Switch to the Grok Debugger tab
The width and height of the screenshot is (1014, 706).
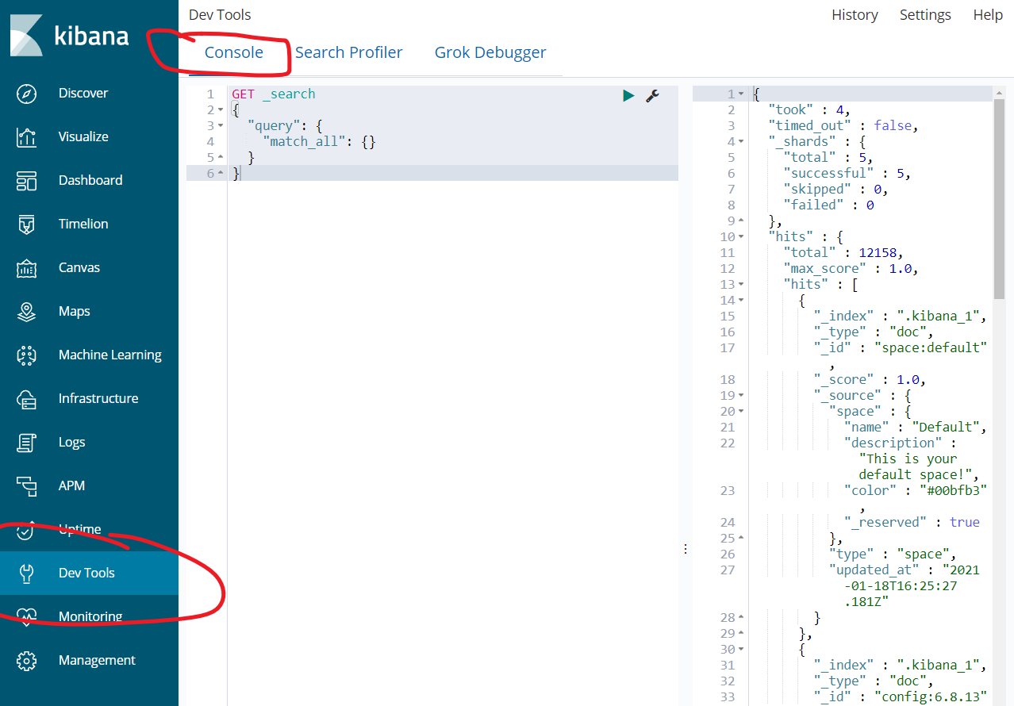click(490, 52)
